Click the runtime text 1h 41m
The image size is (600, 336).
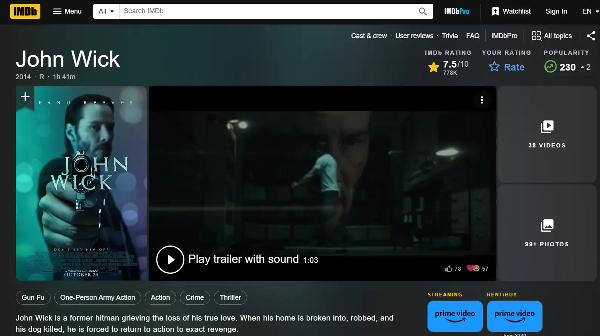pos(64,77)
